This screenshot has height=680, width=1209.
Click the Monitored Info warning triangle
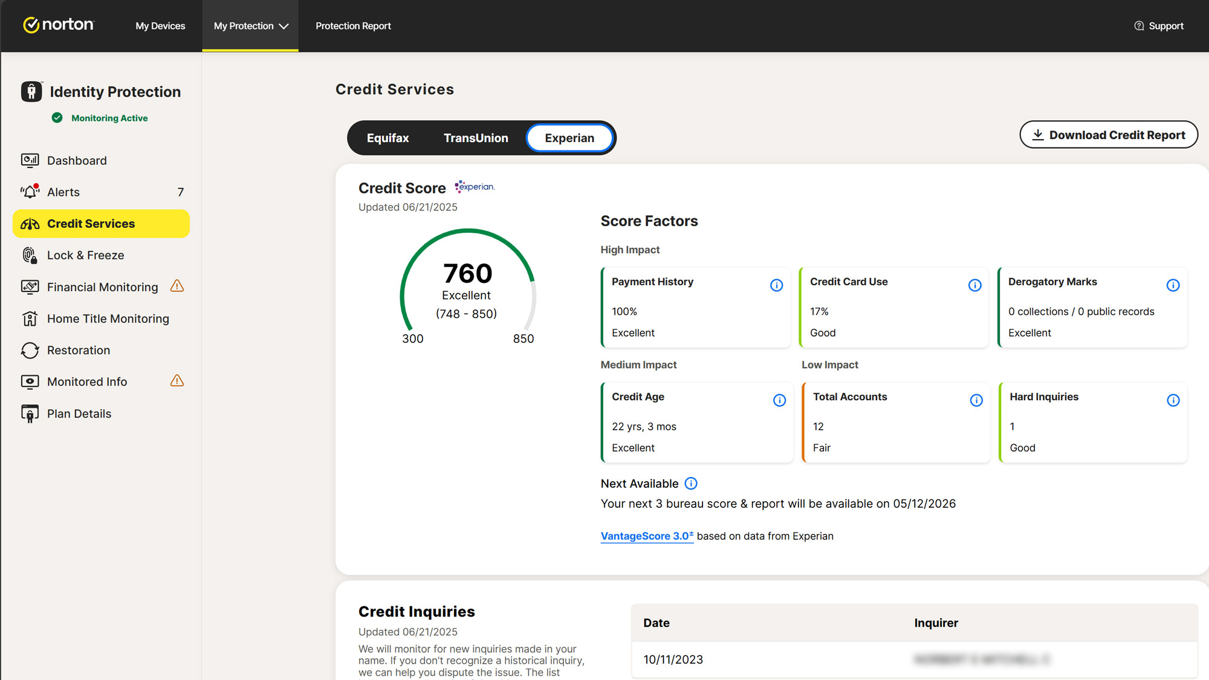177,381
